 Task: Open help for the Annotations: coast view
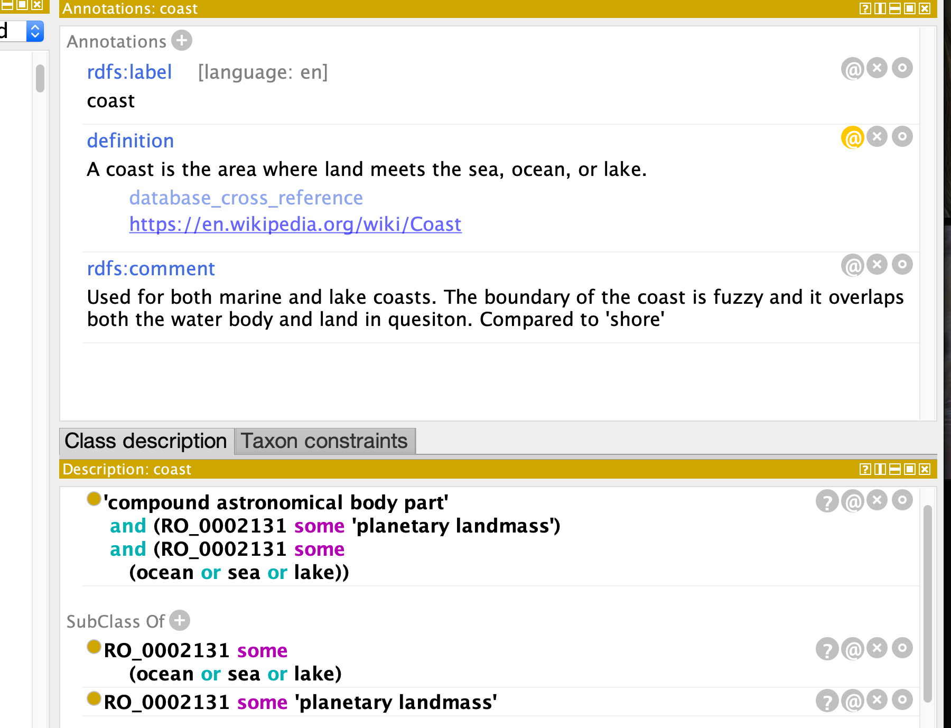pos(865,8)
